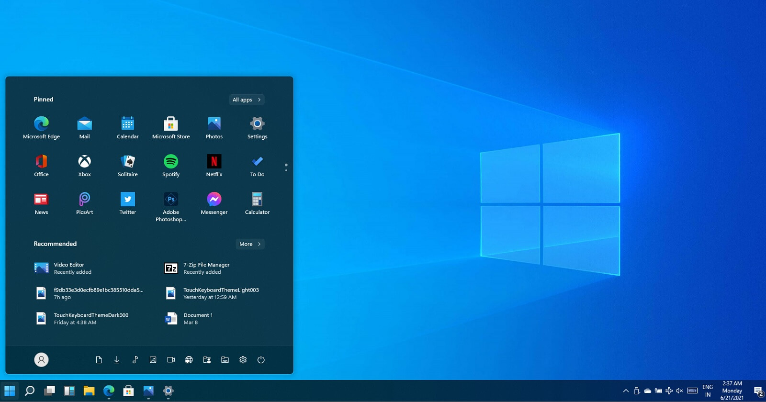This screenshot has width=766, height=402.
Task: Toggle the muted volume icon in tray
Action: coord(679,391)
